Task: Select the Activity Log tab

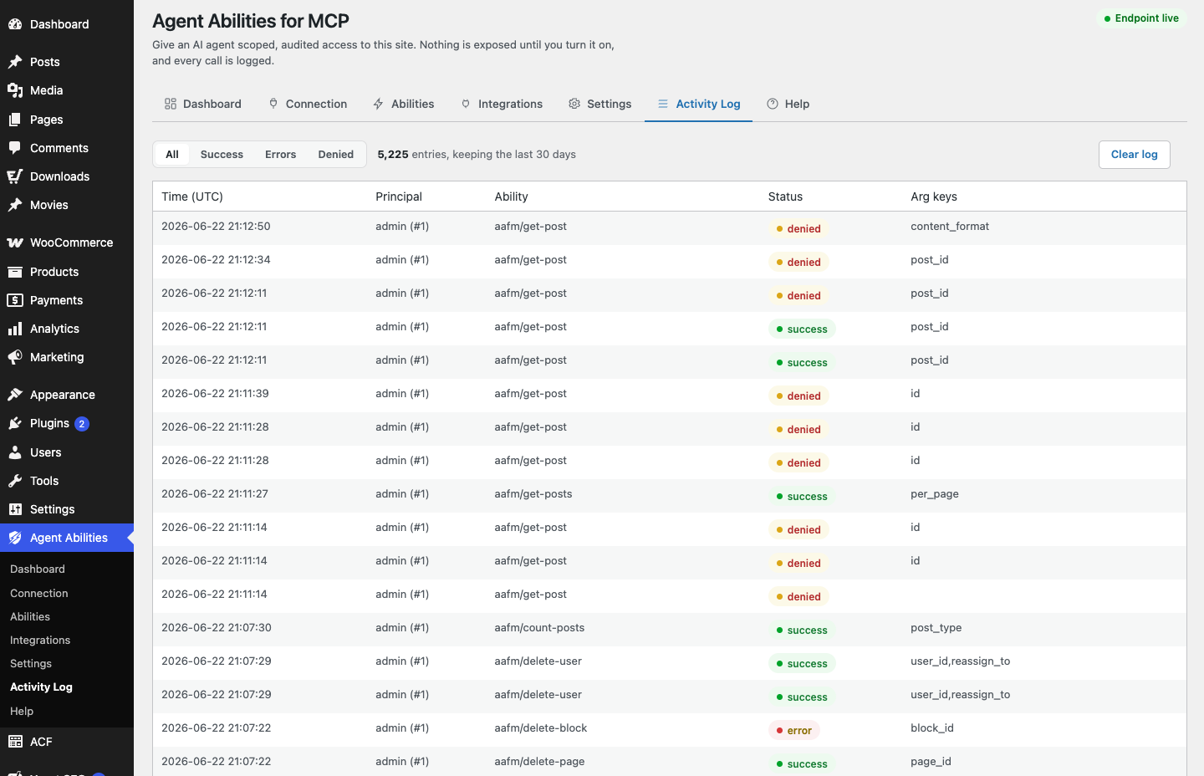Action: point(699,104)
